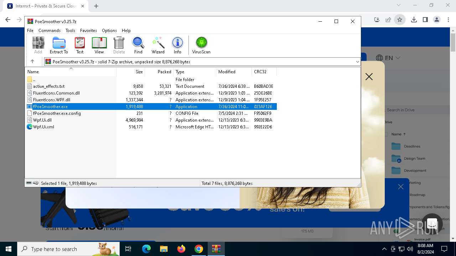Open the Development folder in Drive
Image resolution: width=456 pixels, height=256 pixels.
tap(409, 171)
